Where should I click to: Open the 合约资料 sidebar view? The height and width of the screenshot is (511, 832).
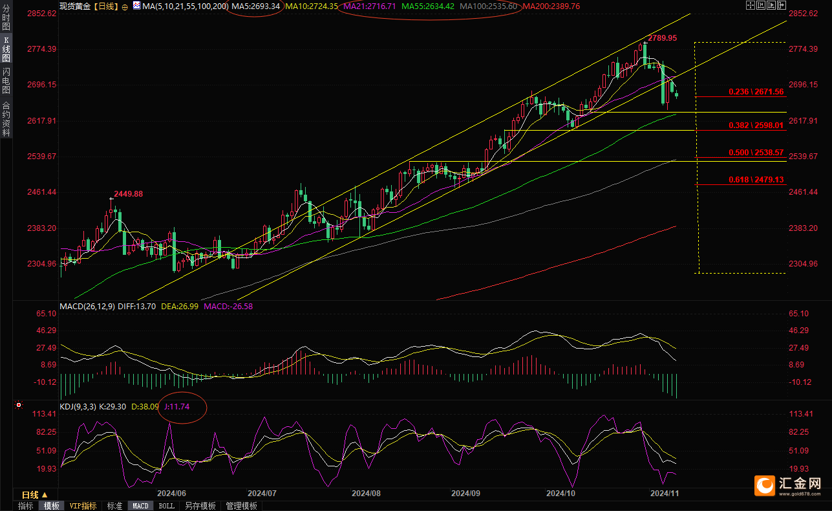[x=6, y=118]
